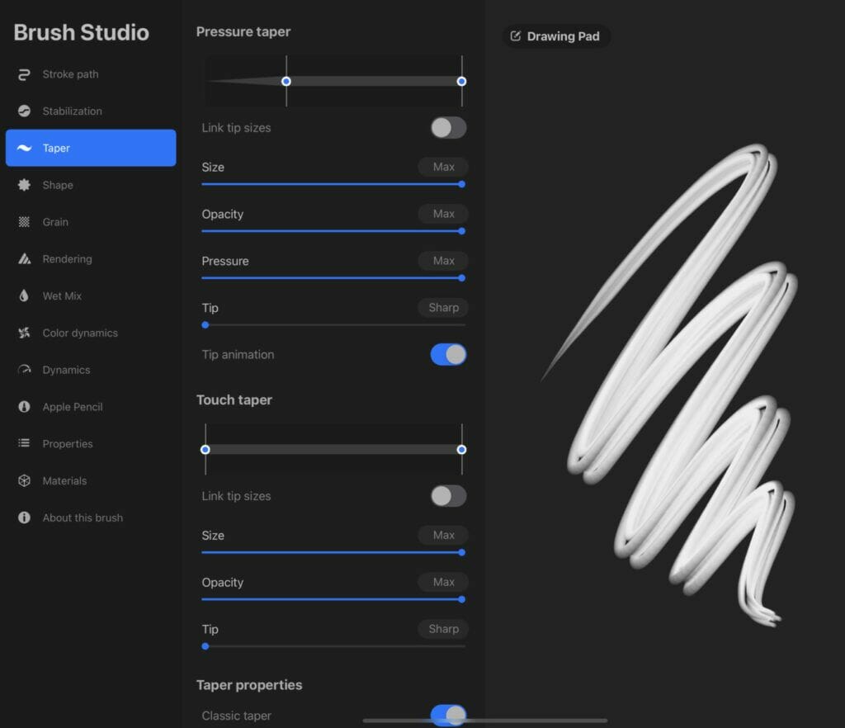Image resolution: width=845 pixels, height=728 pixels.
Task: Click the Taper wave icon
Action: 24,148
